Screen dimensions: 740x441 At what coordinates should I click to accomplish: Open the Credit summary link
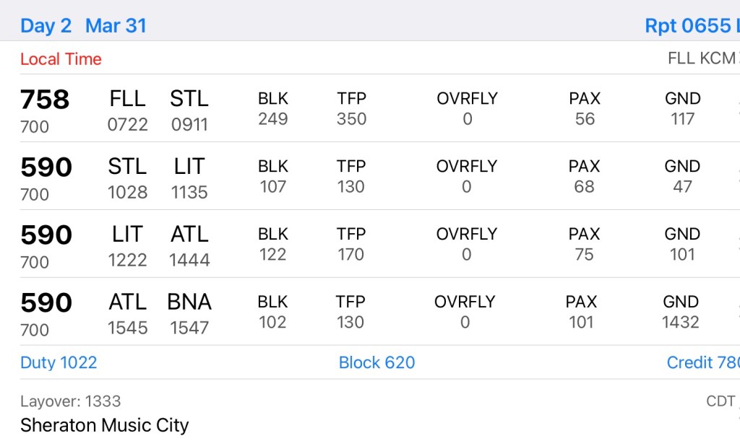(x=702, y=362)
